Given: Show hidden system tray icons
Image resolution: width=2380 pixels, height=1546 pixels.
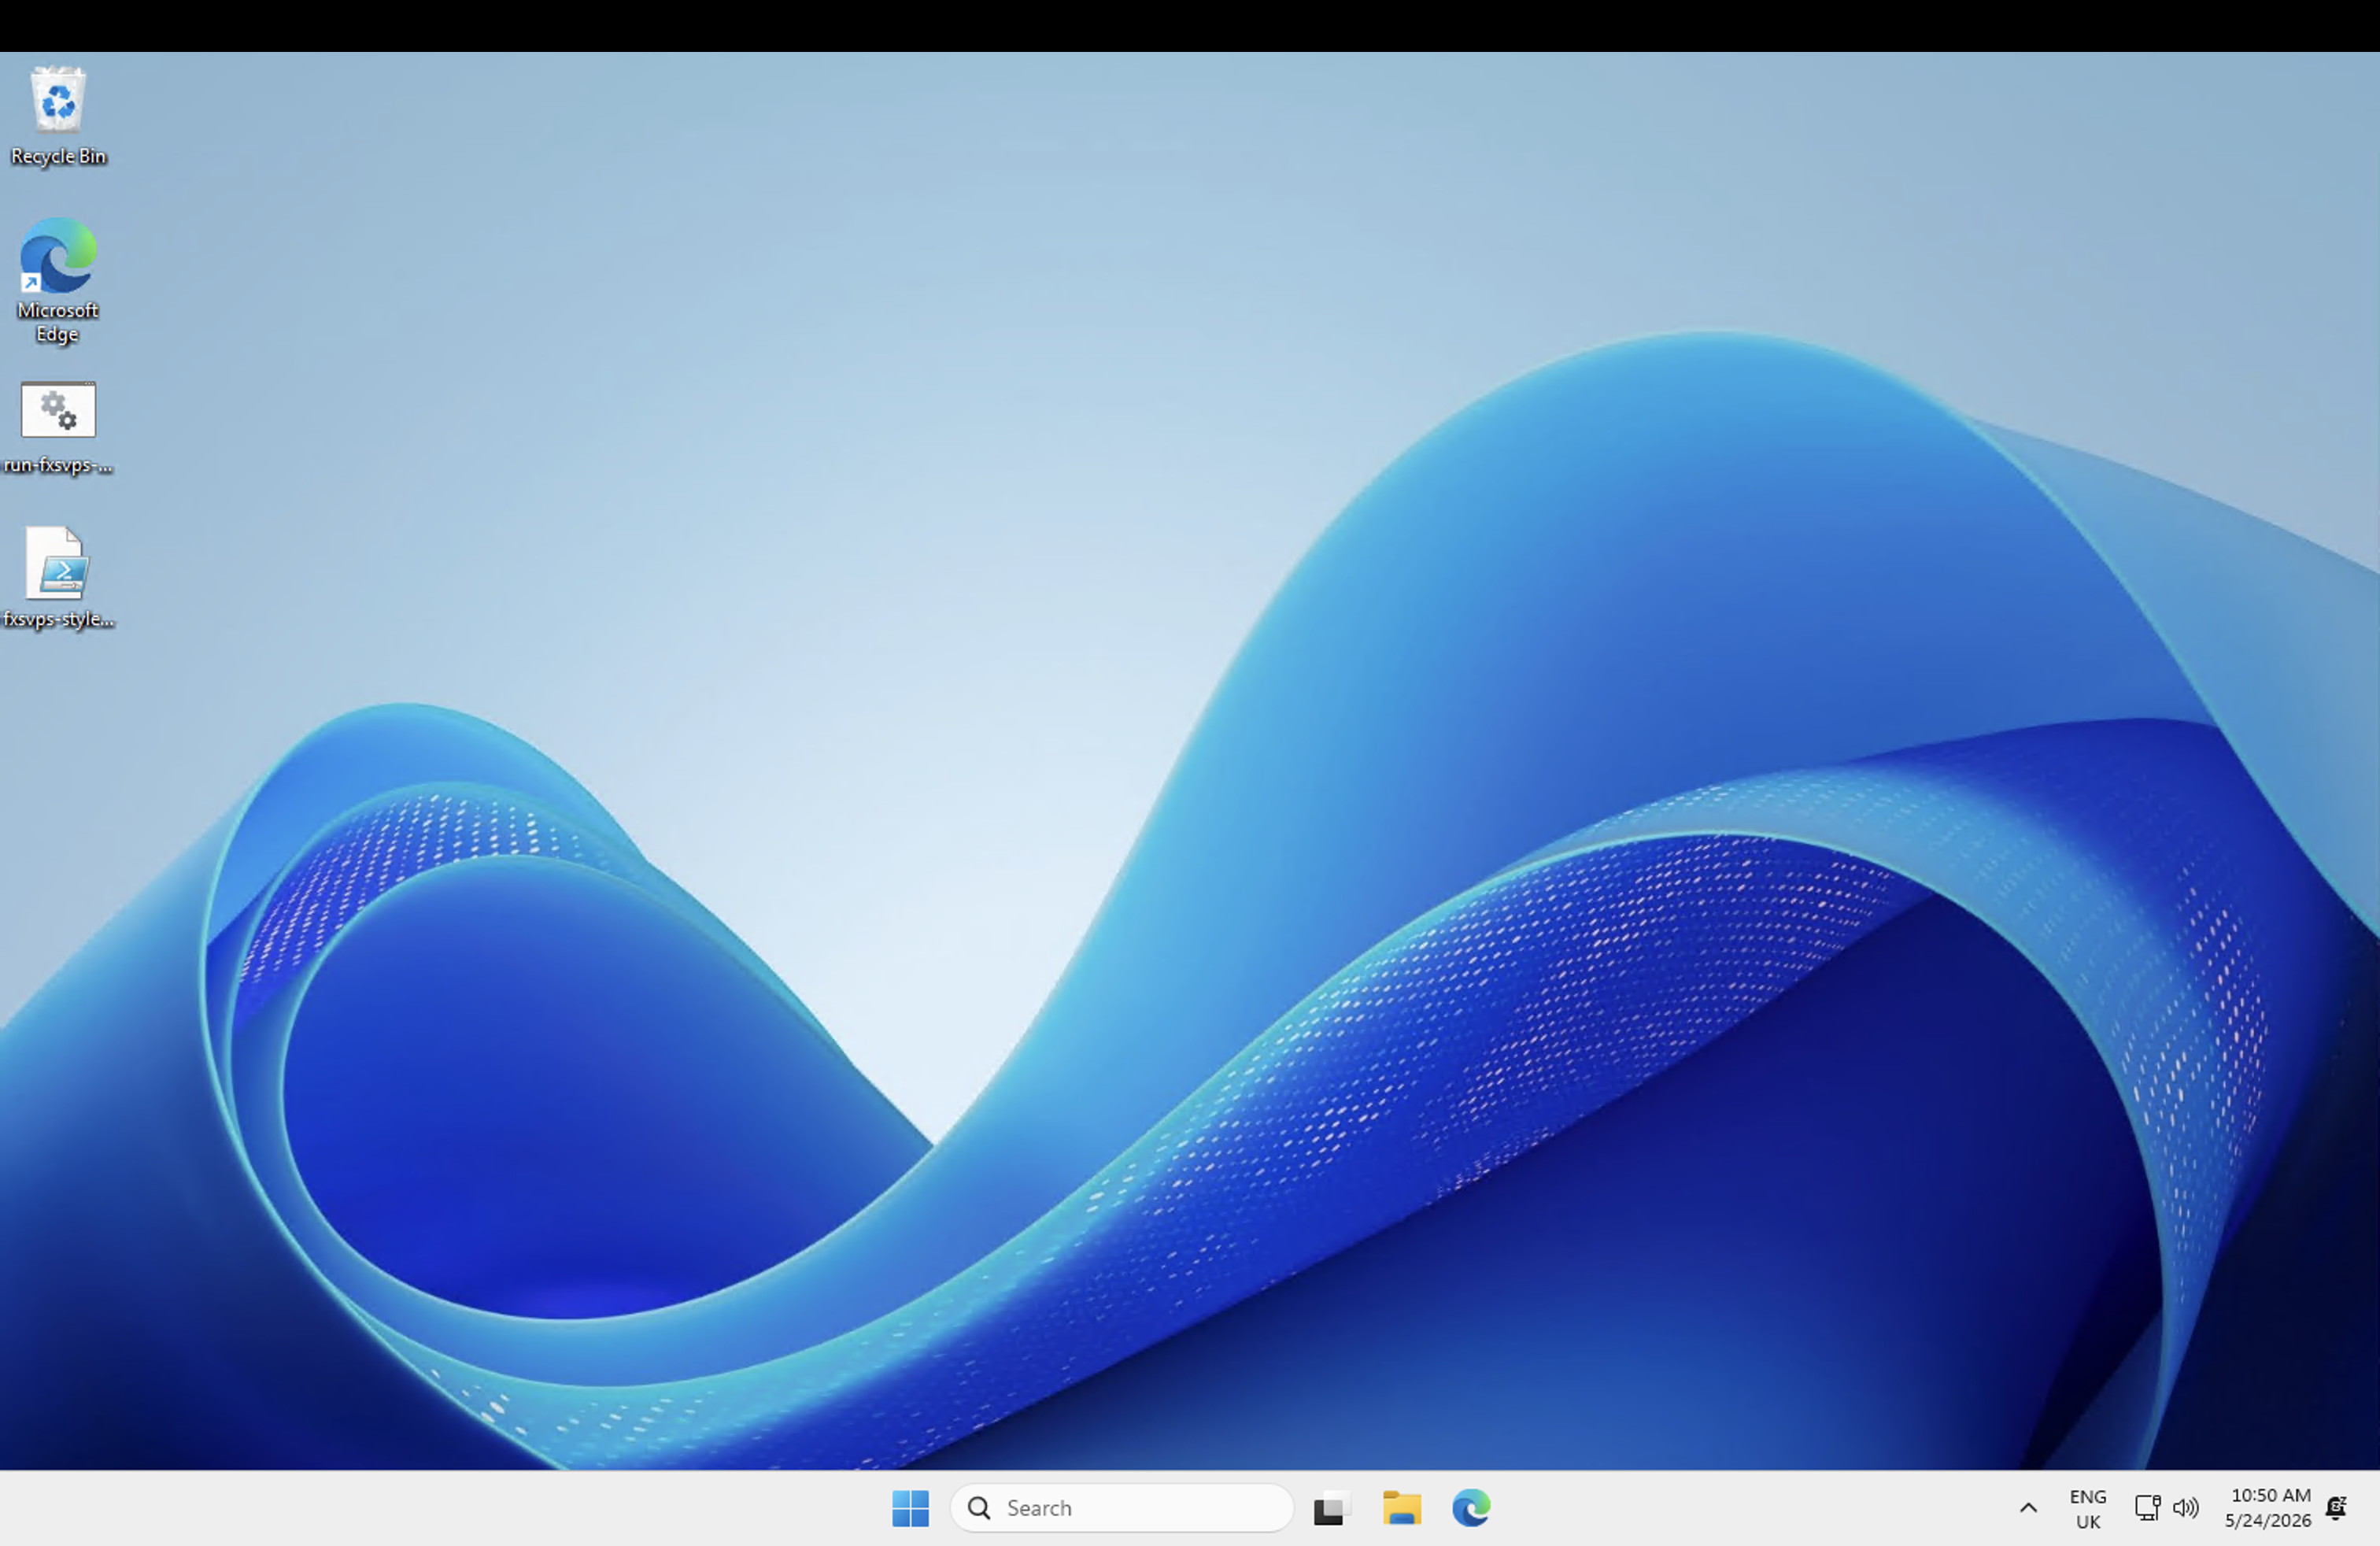Looking at the screenshot, I should (x=2028, y=1508).
